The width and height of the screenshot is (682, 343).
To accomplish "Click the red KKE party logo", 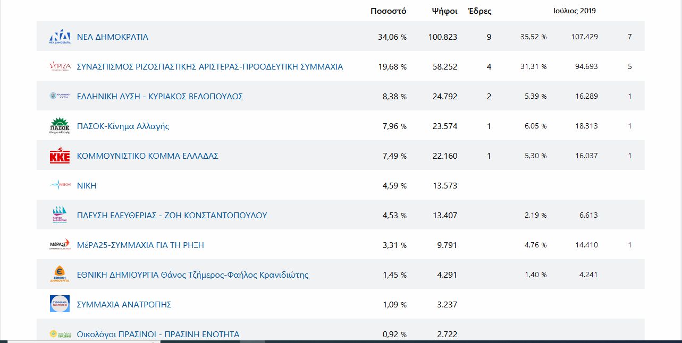I will (x=60, y=156).
